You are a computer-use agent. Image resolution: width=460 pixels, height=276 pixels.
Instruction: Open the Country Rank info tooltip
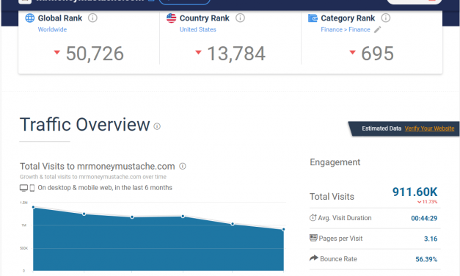240,18
